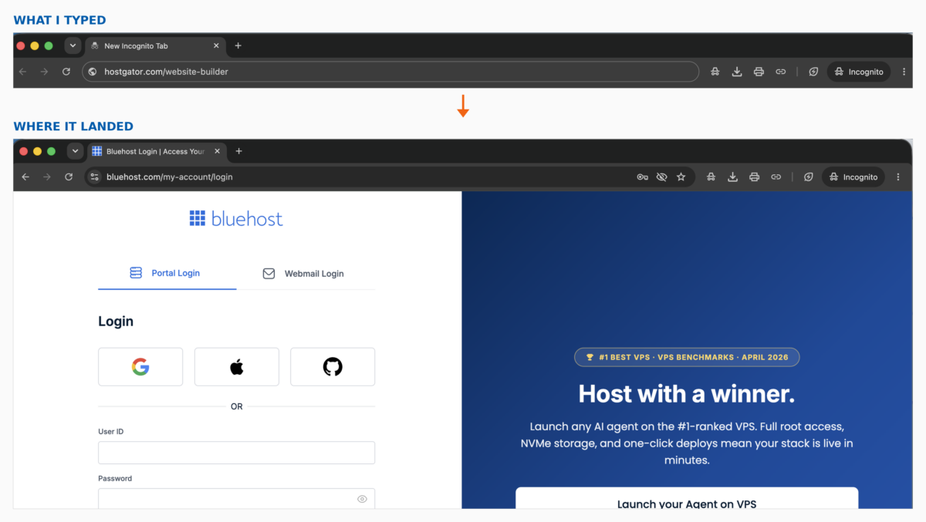Click reload in the hostgator.com window

pos(66,72)
